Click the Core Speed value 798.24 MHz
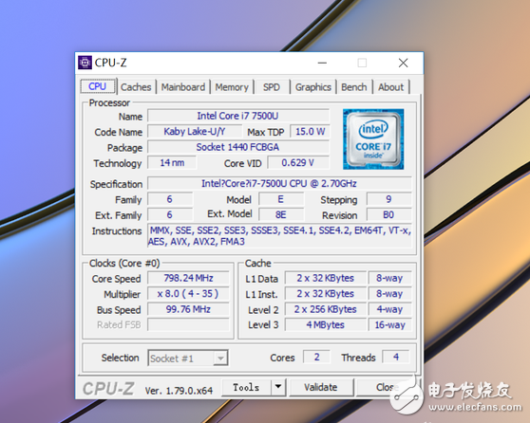 coord(188,278)
